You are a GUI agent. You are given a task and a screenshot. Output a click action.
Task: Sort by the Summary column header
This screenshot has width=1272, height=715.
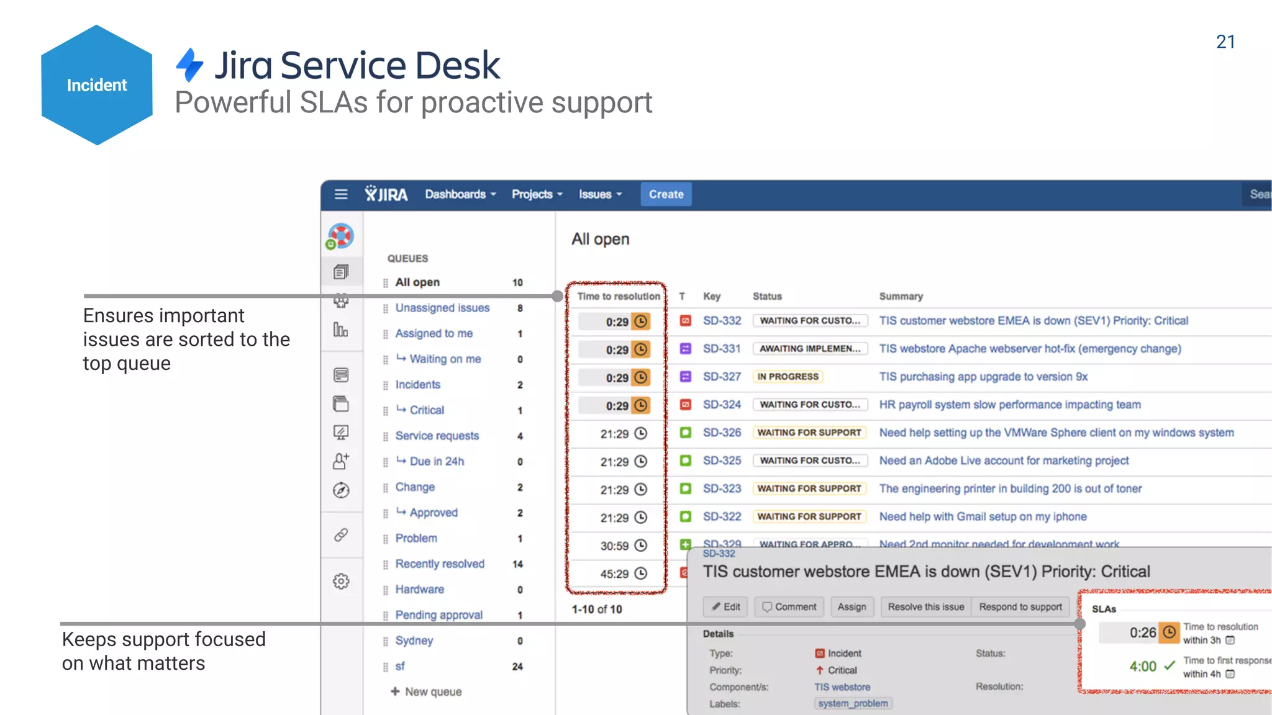pos(901,296)
